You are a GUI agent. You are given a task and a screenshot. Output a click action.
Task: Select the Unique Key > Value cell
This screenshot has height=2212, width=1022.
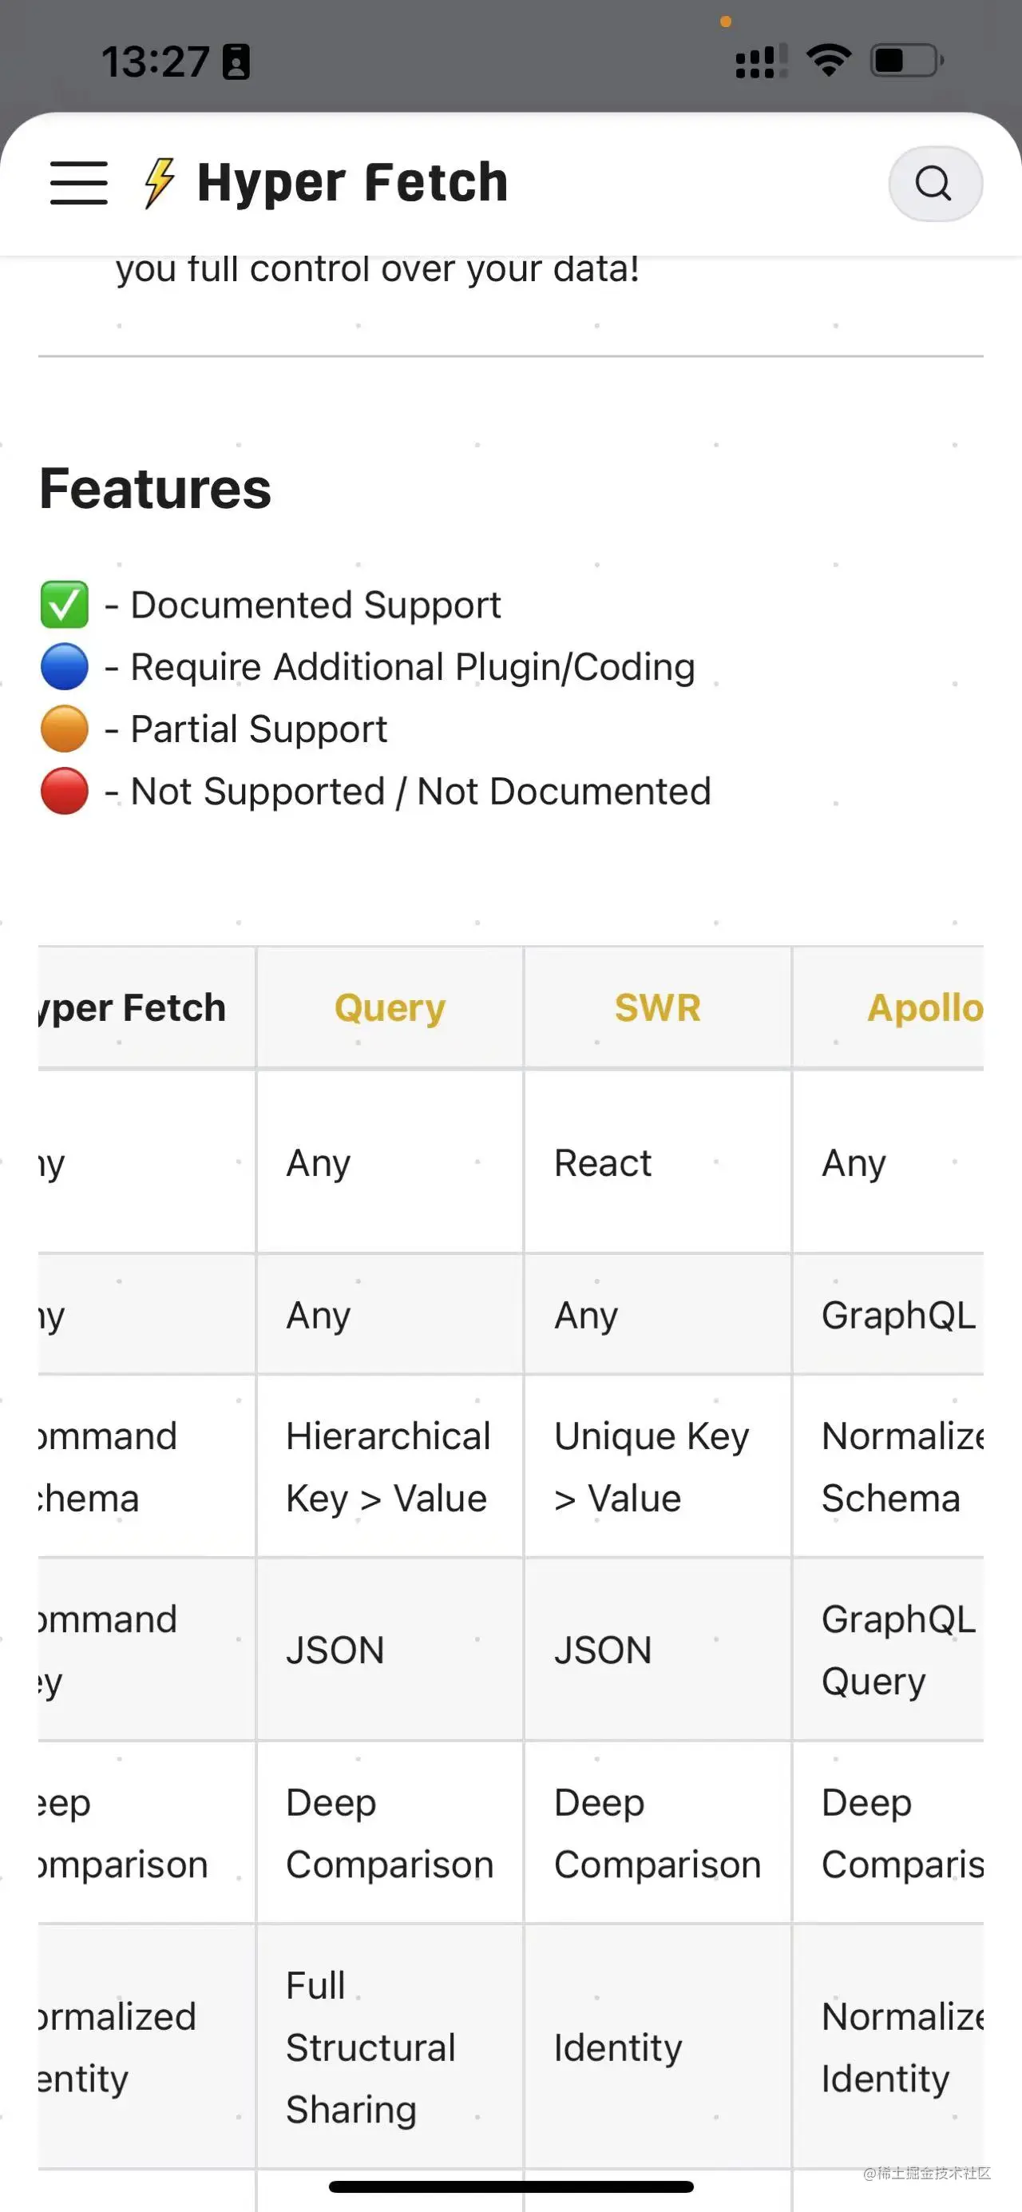pos(652,1467)
